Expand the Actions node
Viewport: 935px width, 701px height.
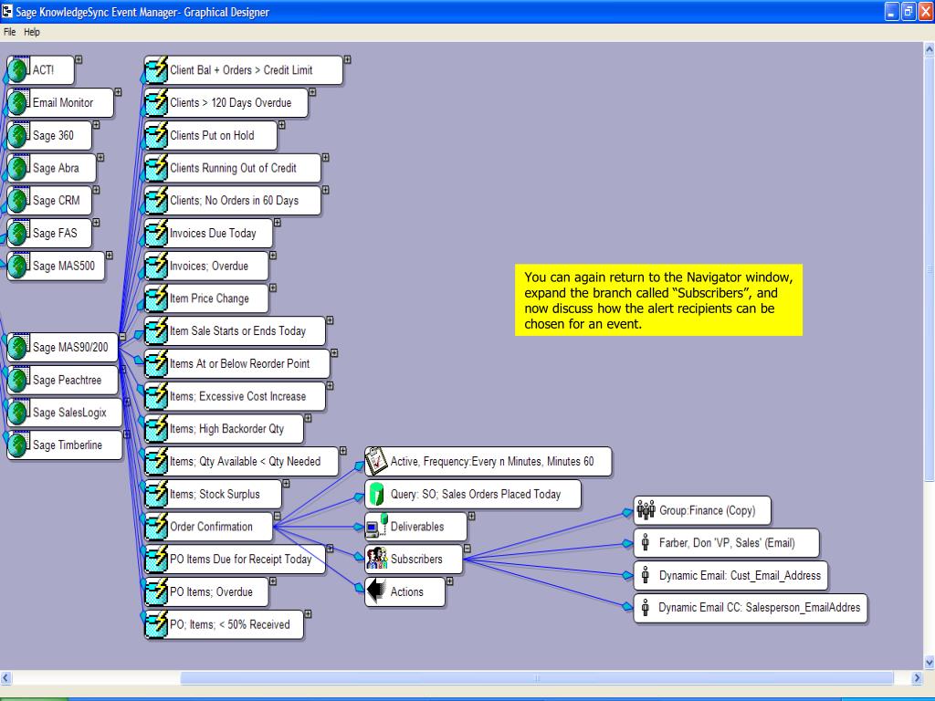tap(449, 581)
